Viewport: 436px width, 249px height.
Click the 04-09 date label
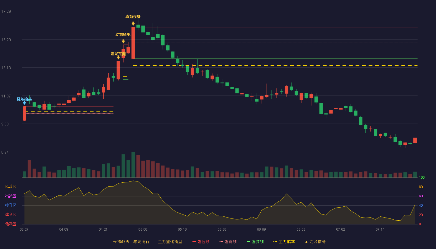tap(64, 229)
